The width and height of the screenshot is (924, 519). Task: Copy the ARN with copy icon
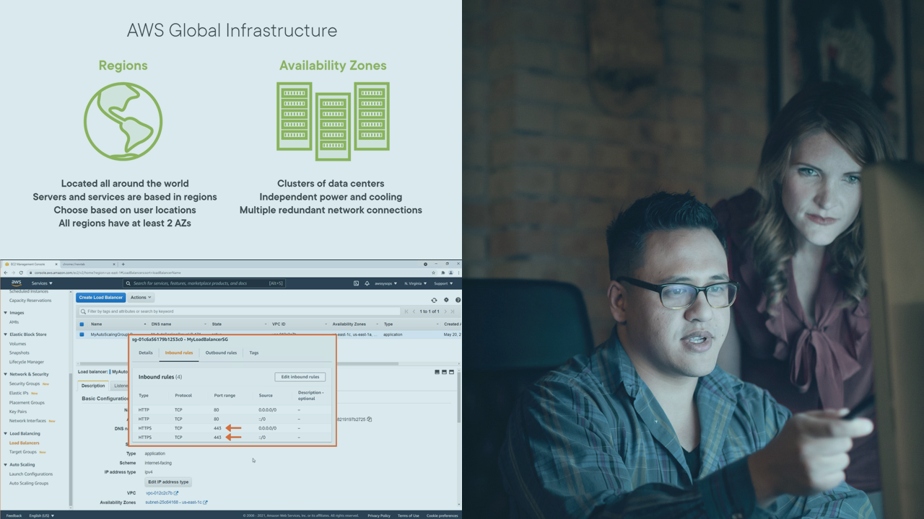[x=369, y=419]
